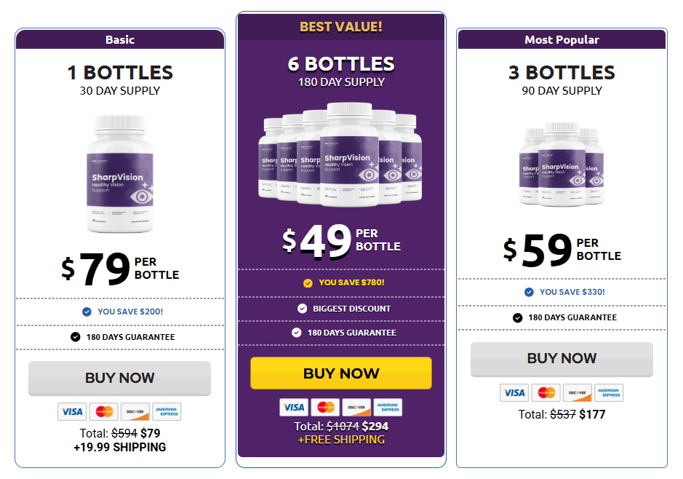Click the Discover icon in Best Value package
The width and height of the screenshot is (683, 479).
(356, 407)
